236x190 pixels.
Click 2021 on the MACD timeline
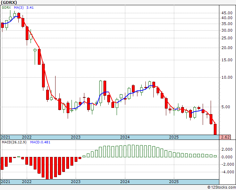6,182
